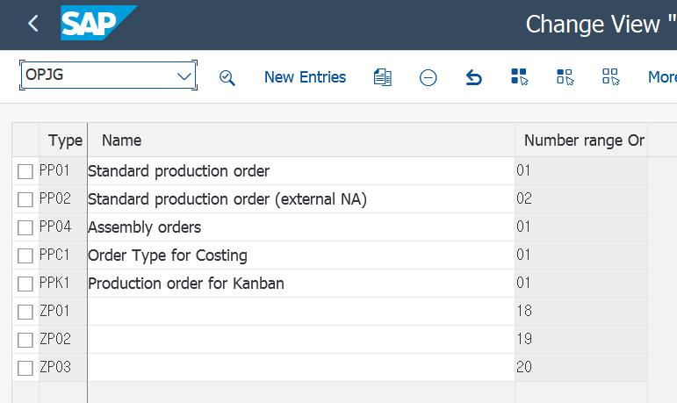Image resolution: width=677 pixels, height=403 pixels.
Task: Select the PP01 row checkbox
Action: tap(25, 171)
